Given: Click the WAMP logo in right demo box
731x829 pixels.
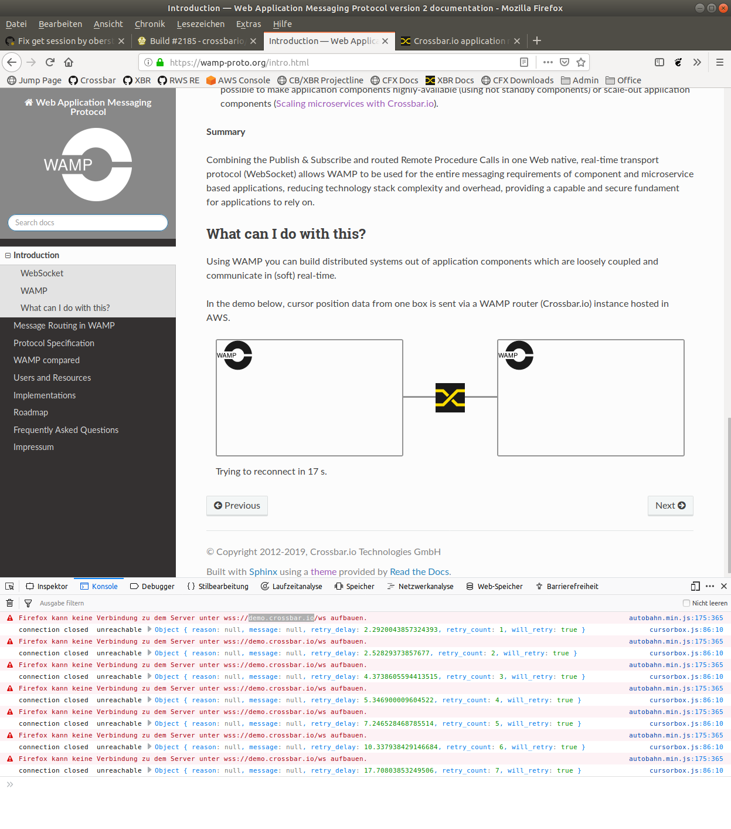Looking at the screenshot, I should 516,355.
